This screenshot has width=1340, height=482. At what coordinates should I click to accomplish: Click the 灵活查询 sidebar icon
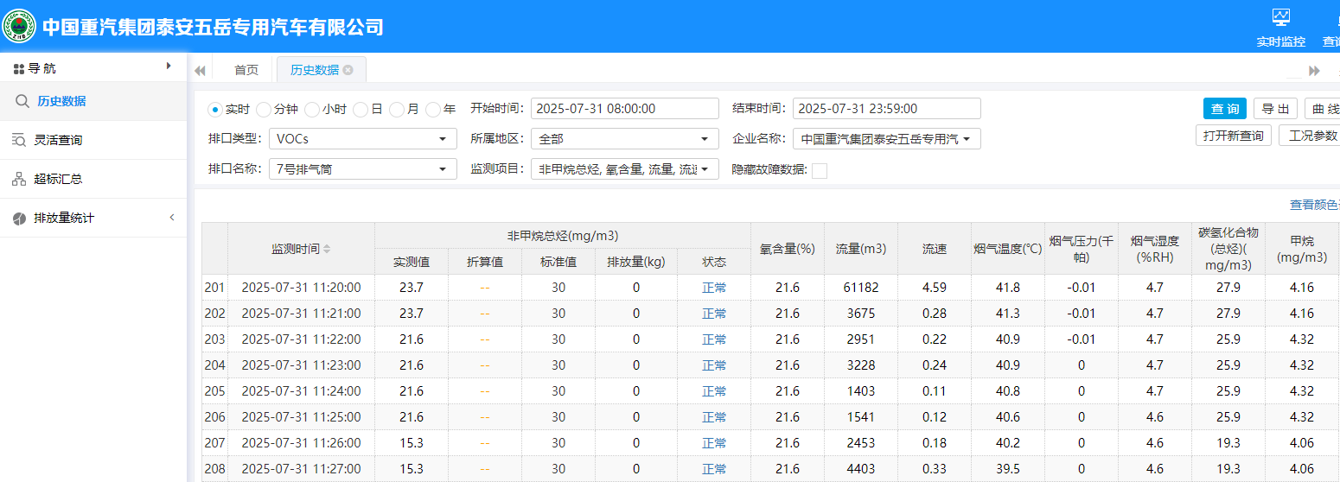[19, 140]
